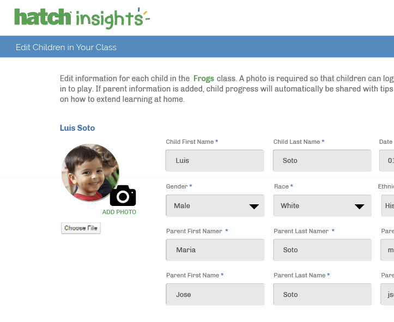The image size is (394, 322).
Task: Click the email field beside Jose Soto
Action: coord(387,295)
